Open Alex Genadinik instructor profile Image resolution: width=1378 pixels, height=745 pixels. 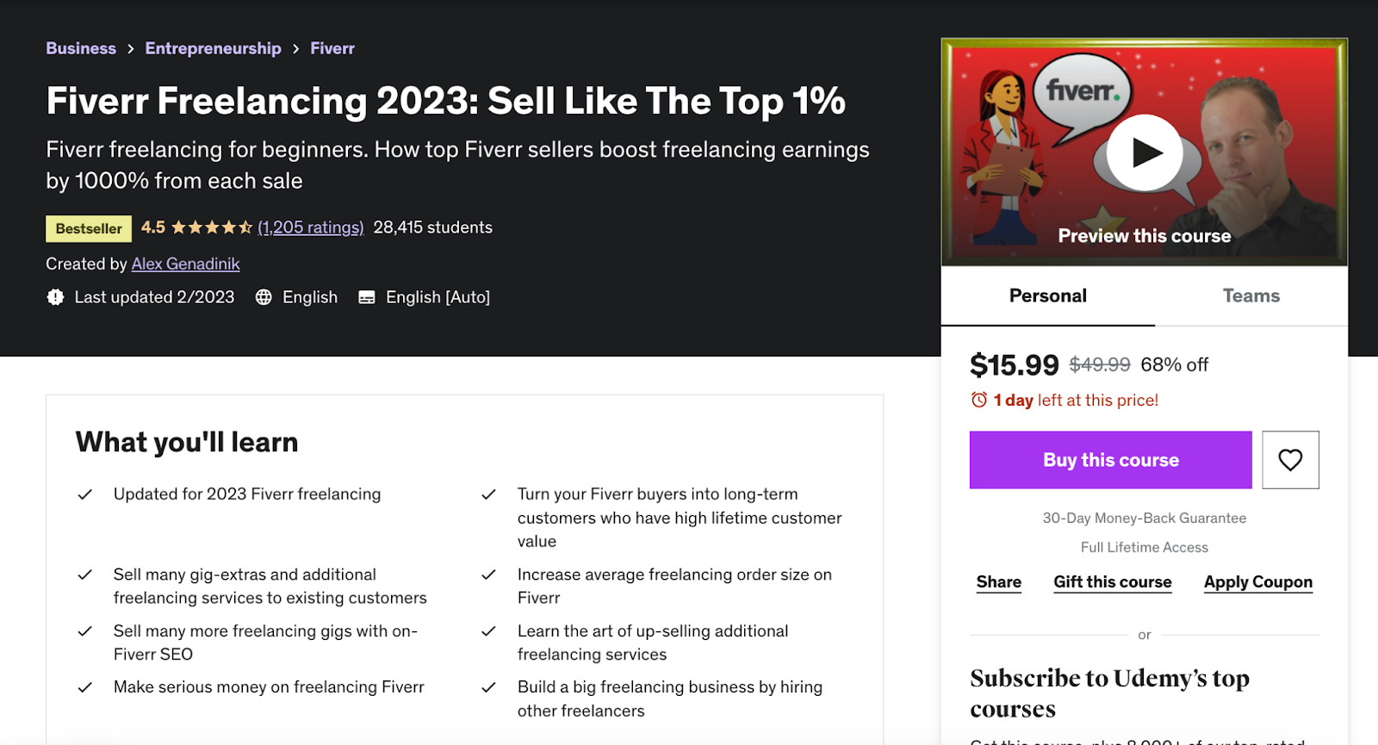click(x=185, y=264)
